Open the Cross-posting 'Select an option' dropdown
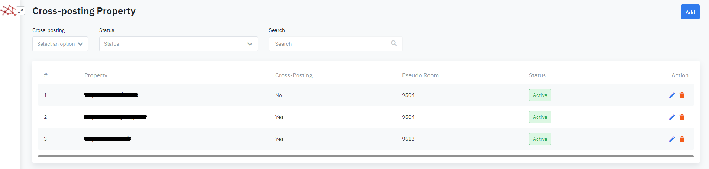709x169 pixels. coord(60,44)
